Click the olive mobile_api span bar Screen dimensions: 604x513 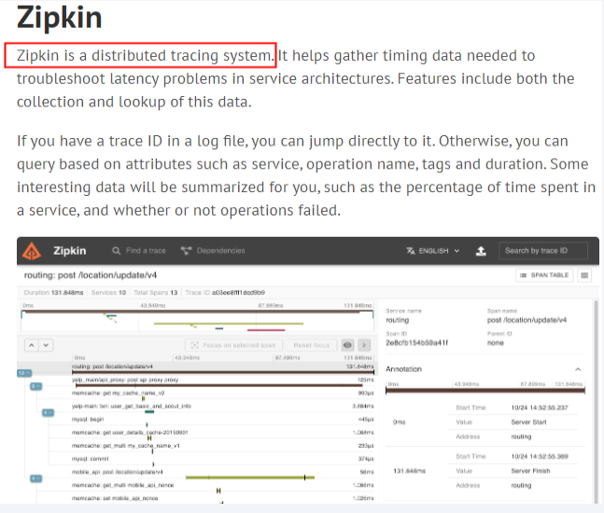pyautogui.click(x=250, y=478)
